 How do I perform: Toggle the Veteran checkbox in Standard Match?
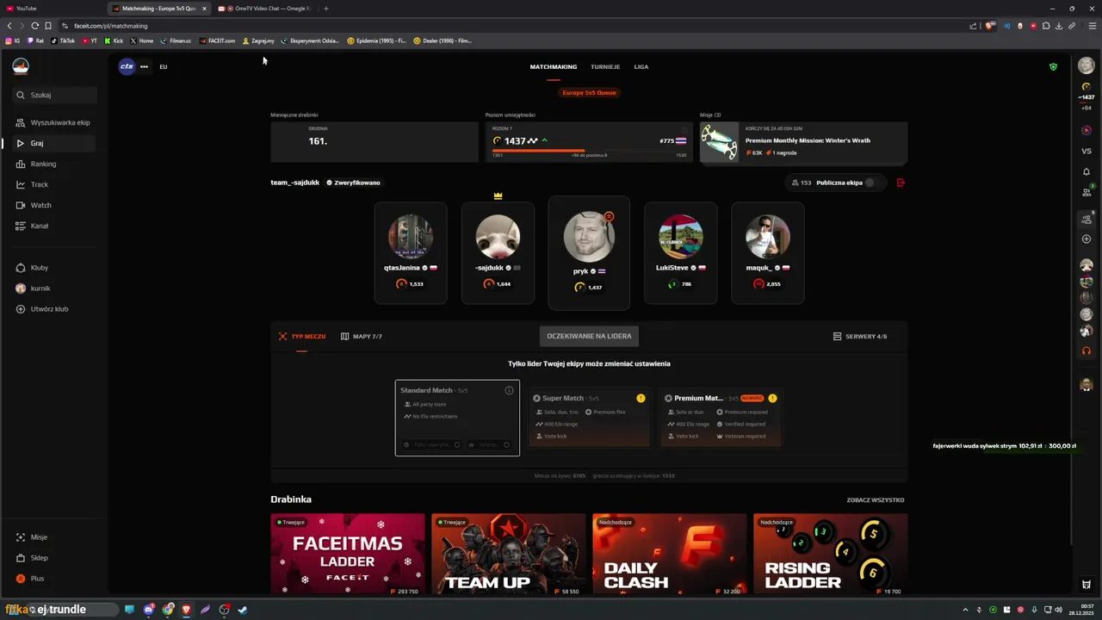pyautogui.click(x=506, y=445)
